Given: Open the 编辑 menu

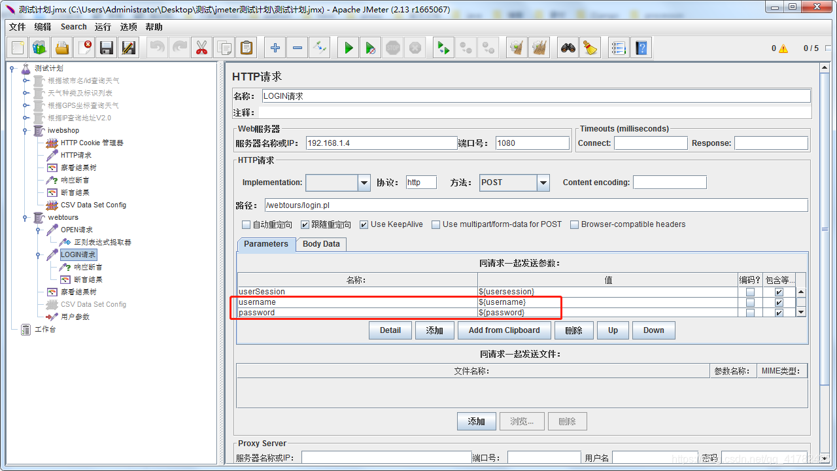Looking at the screenshot, I should tap(43, 27).
